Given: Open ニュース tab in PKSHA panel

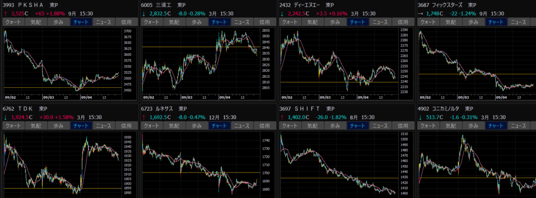Looking at the screenshot, I should coord(104,22).
